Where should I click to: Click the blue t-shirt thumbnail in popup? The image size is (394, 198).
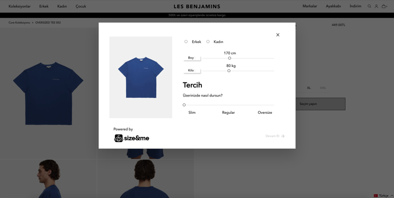[x=141, y=77]
